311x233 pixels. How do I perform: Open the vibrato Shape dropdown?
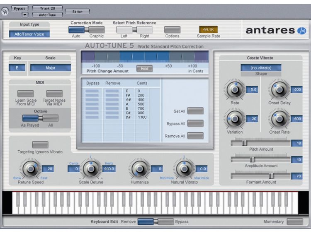(x=261, y=68)
